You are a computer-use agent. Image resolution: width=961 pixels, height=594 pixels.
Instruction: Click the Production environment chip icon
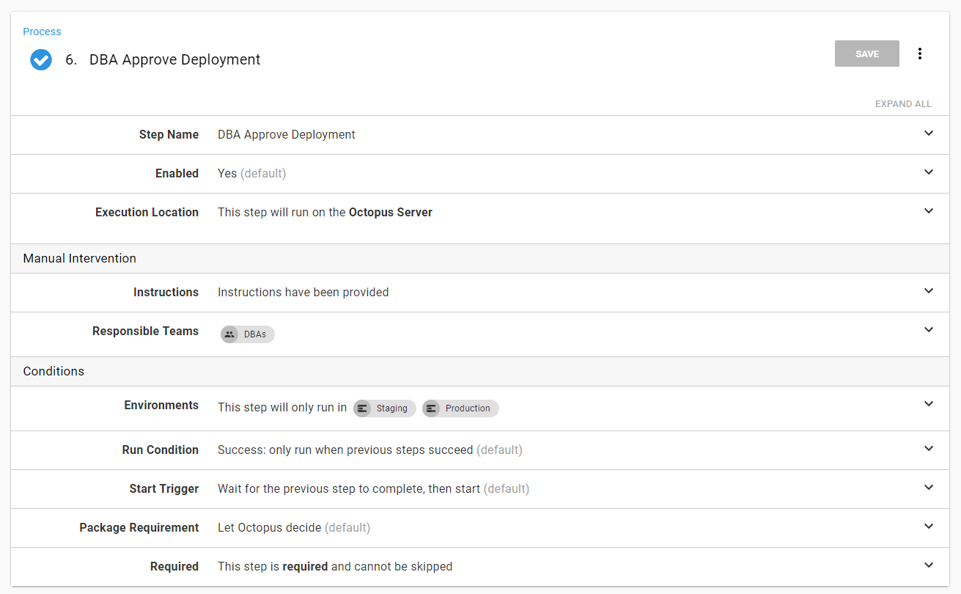[431, 408]
